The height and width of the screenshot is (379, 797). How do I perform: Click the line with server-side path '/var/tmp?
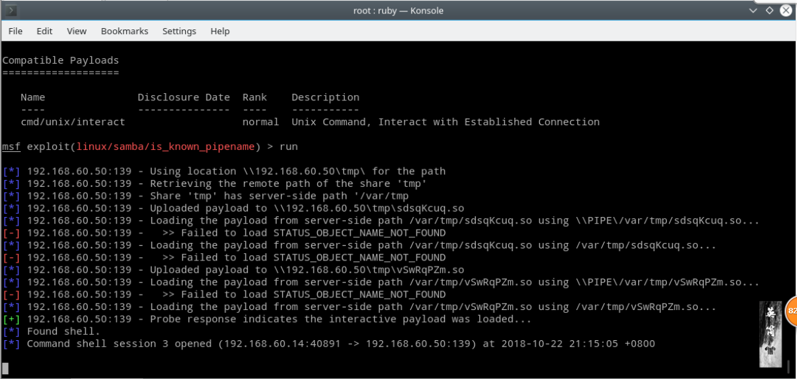point(206,196)
